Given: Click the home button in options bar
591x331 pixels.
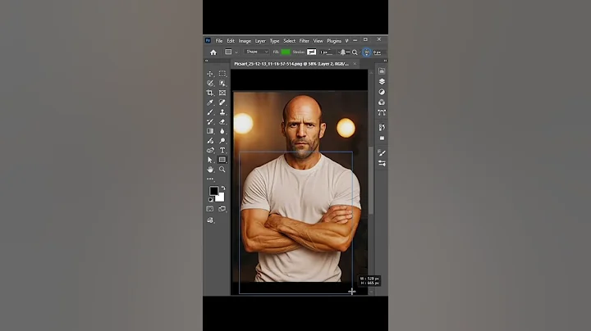Looking at the screenshot, I should pos(213,52).
